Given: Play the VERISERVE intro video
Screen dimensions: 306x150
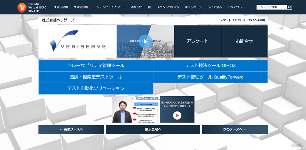Looking at the screenshot, I should [x=145, y=41].
